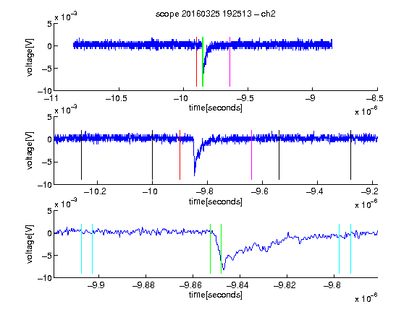Select the leftmost black marker in middle plot

pyautogui.click(x=81, y=155)
